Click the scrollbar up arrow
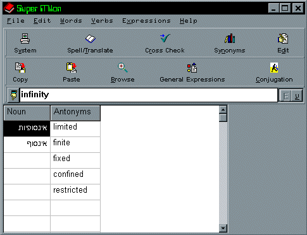This screenshot has height=235, width=307. point(223,109)
